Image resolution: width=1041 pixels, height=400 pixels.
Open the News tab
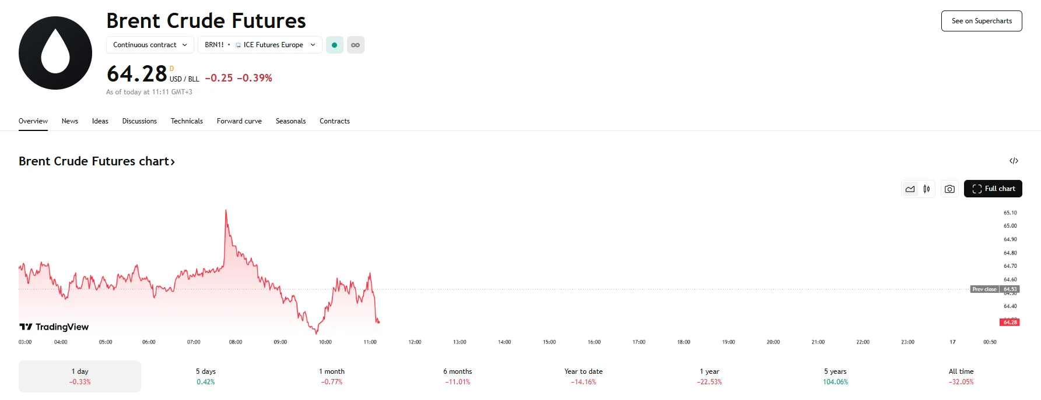tap(70, 121)
